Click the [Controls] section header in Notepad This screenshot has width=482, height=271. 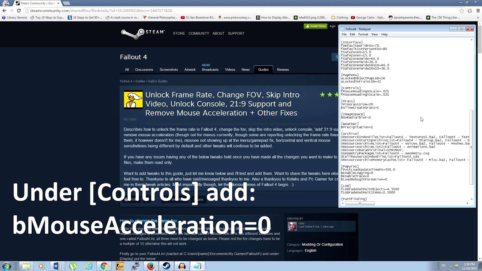pyautogui.click(x=351, y=88)
